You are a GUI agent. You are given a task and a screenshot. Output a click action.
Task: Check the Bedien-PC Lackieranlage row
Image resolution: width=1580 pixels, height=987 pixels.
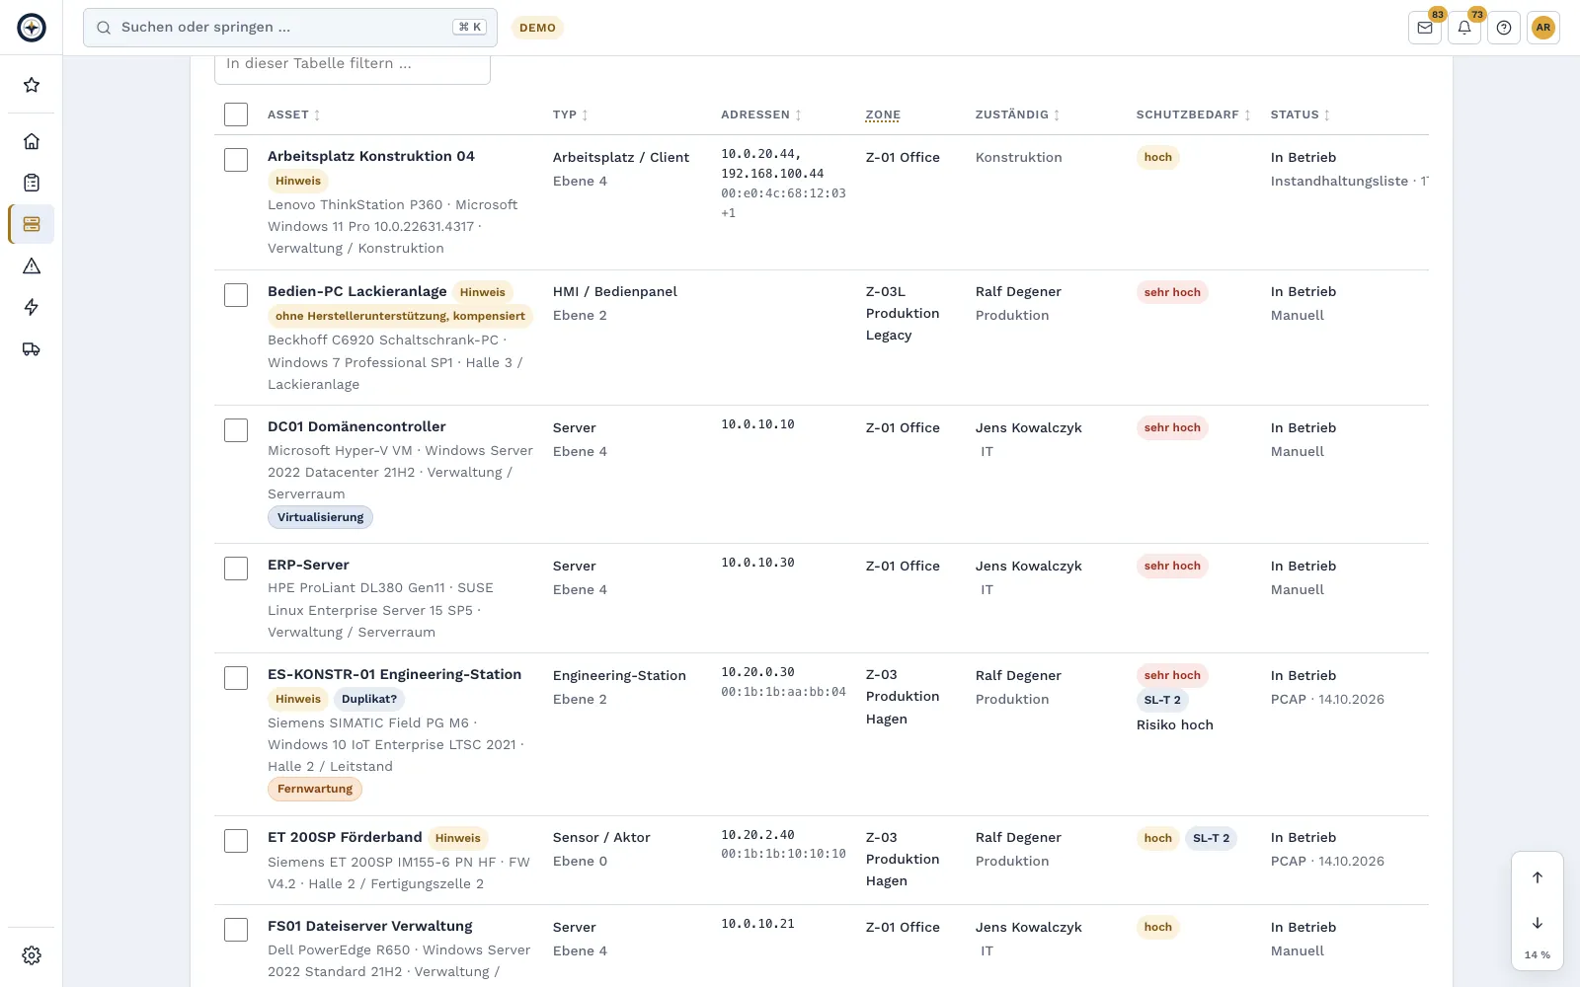point(236,295)
